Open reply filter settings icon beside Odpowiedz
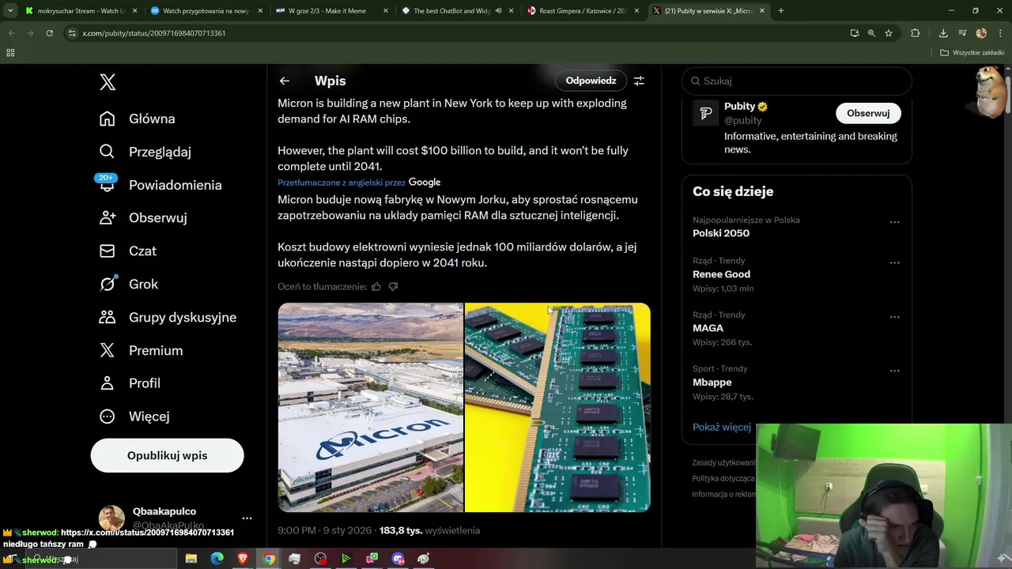Image resolution: width=1012 pixels, height=569 pixels. pyautogui.click(x=639, y=81)
